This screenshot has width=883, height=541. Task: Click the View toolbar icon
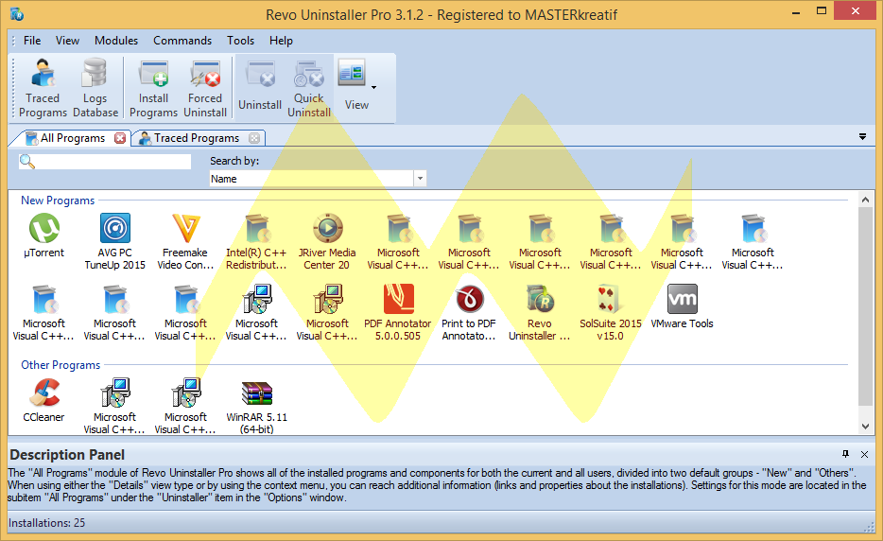[352, 73]
